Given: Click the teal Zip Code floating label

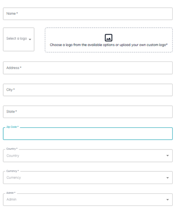Looking at the screenshot, I should pos(12,127).
